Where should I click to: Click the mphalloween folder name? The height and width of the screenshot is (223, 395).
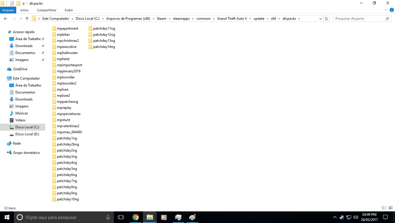coord(67,53)
